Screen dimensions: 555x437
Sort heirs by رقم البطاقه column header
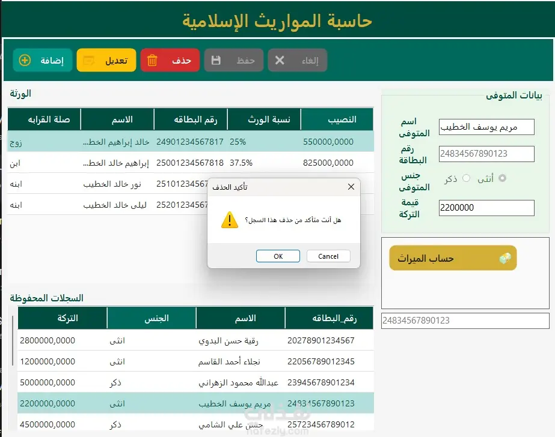point(191,119)
